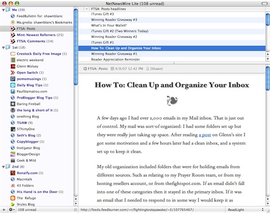270x213 pixels.
Task: Select headline iTunes Gift #1
Action: tap(172, 42)
